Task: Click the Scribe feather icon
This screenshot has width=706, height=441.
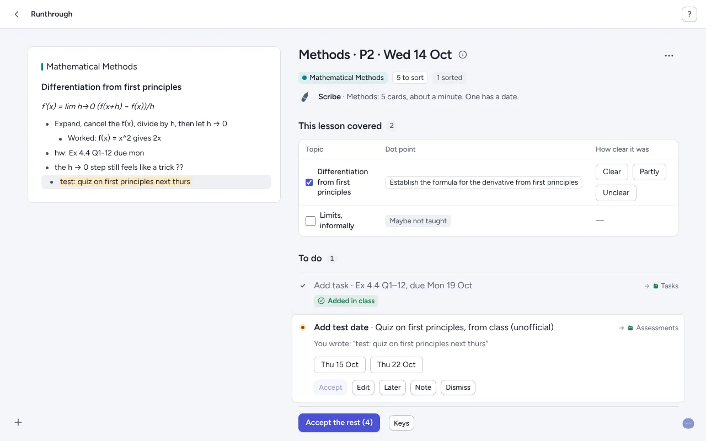Action: [304, 97]
